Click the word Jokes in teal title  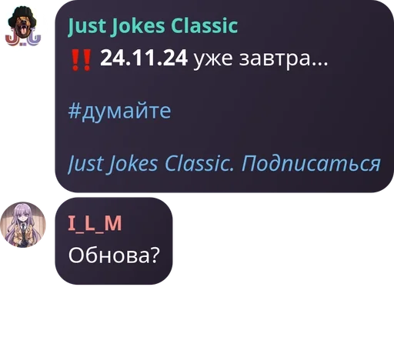138,26
